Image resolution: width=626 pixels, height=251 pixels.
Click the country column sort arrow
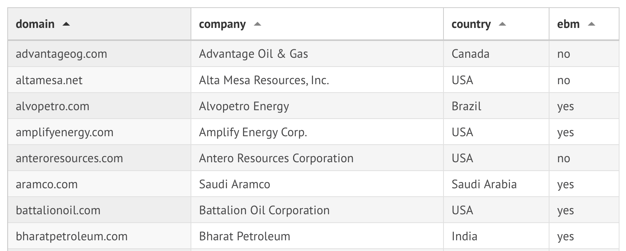point(502,24)
